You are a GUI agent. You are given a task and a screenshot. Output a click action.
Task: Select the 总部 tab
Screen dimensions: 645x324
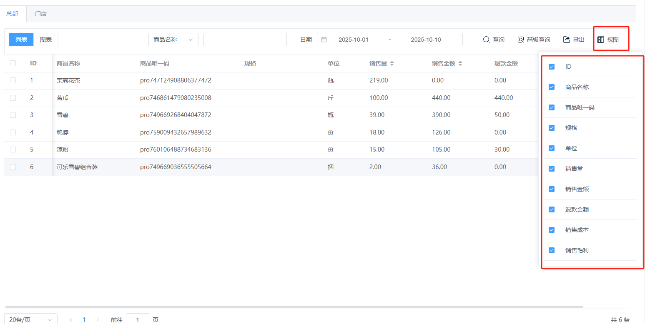click(x=13, y=14)
